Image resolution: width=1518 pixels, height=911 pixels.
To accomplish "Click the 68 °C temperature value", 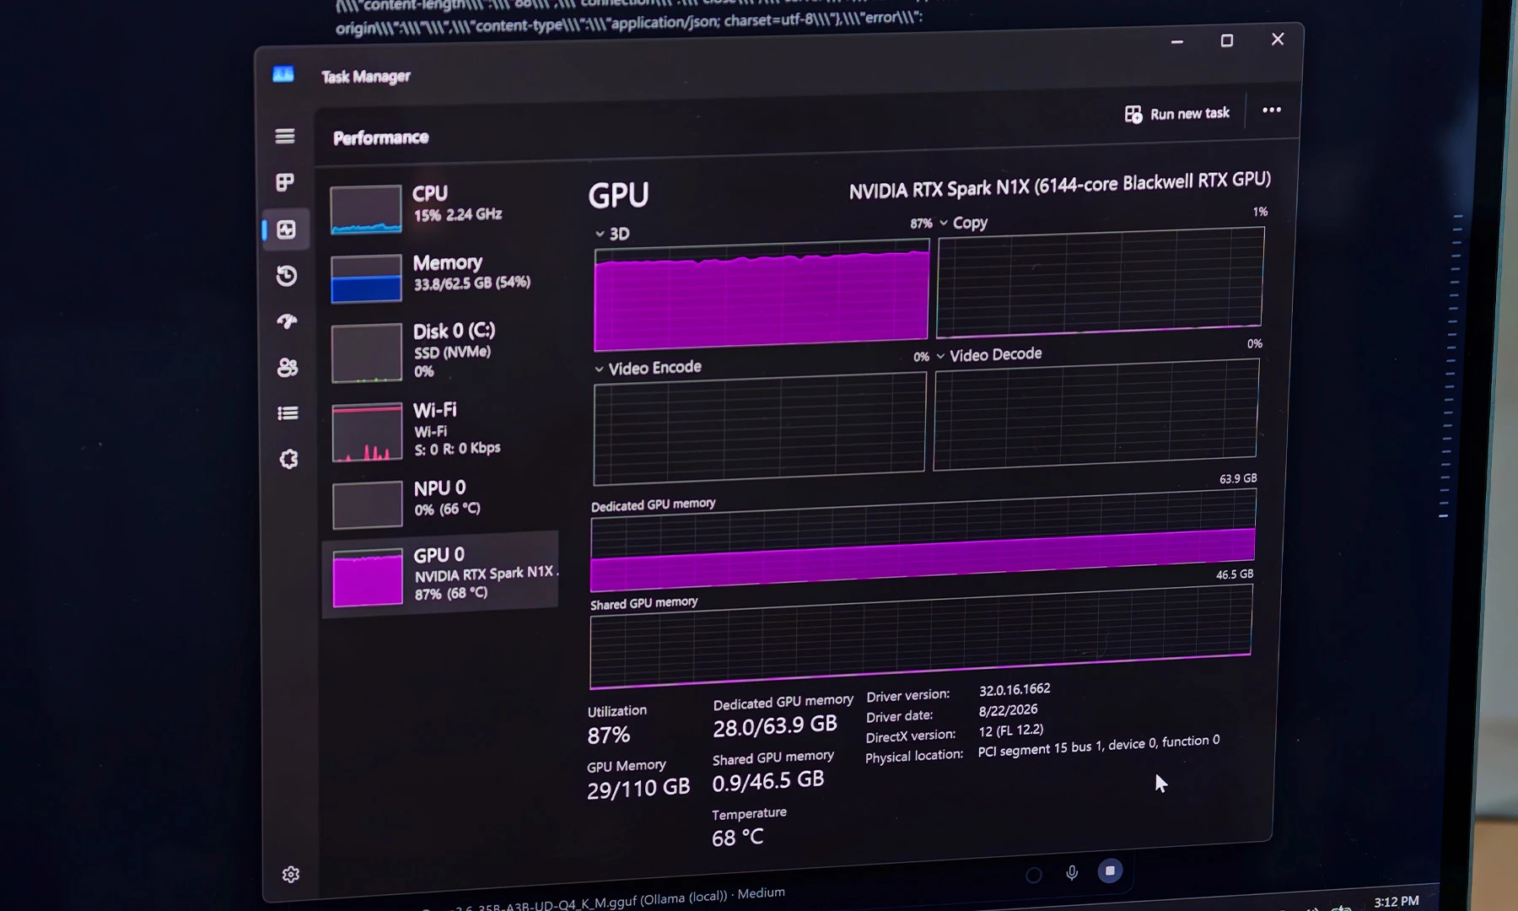I will (737, 838).
